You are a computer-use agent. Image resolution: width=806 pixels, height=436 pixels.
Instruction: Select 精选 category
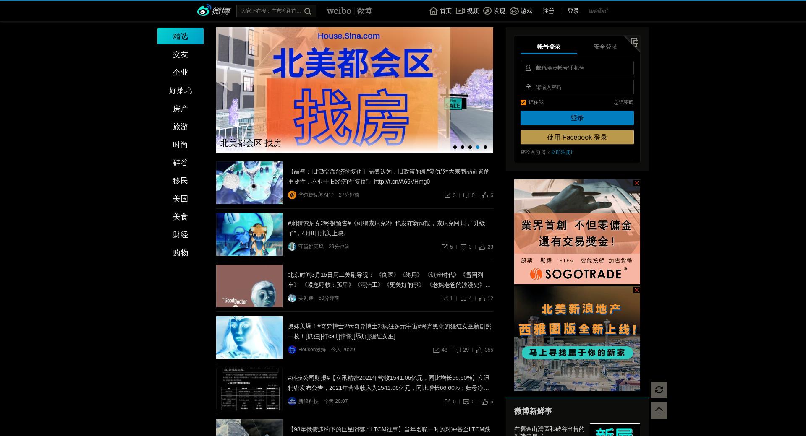click(181, 36)
